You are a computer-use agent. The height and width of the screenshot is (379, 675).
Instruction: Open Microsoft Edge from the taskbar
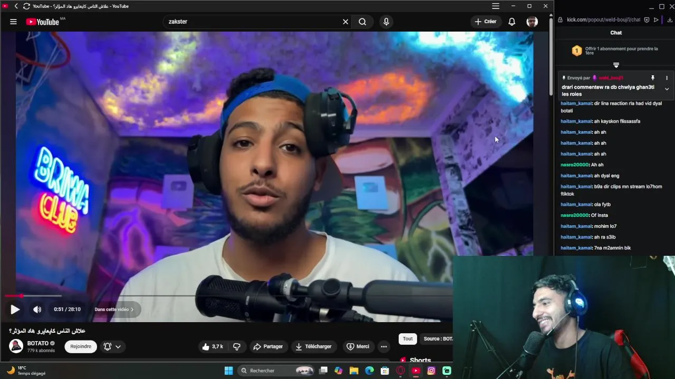point(370,371)
